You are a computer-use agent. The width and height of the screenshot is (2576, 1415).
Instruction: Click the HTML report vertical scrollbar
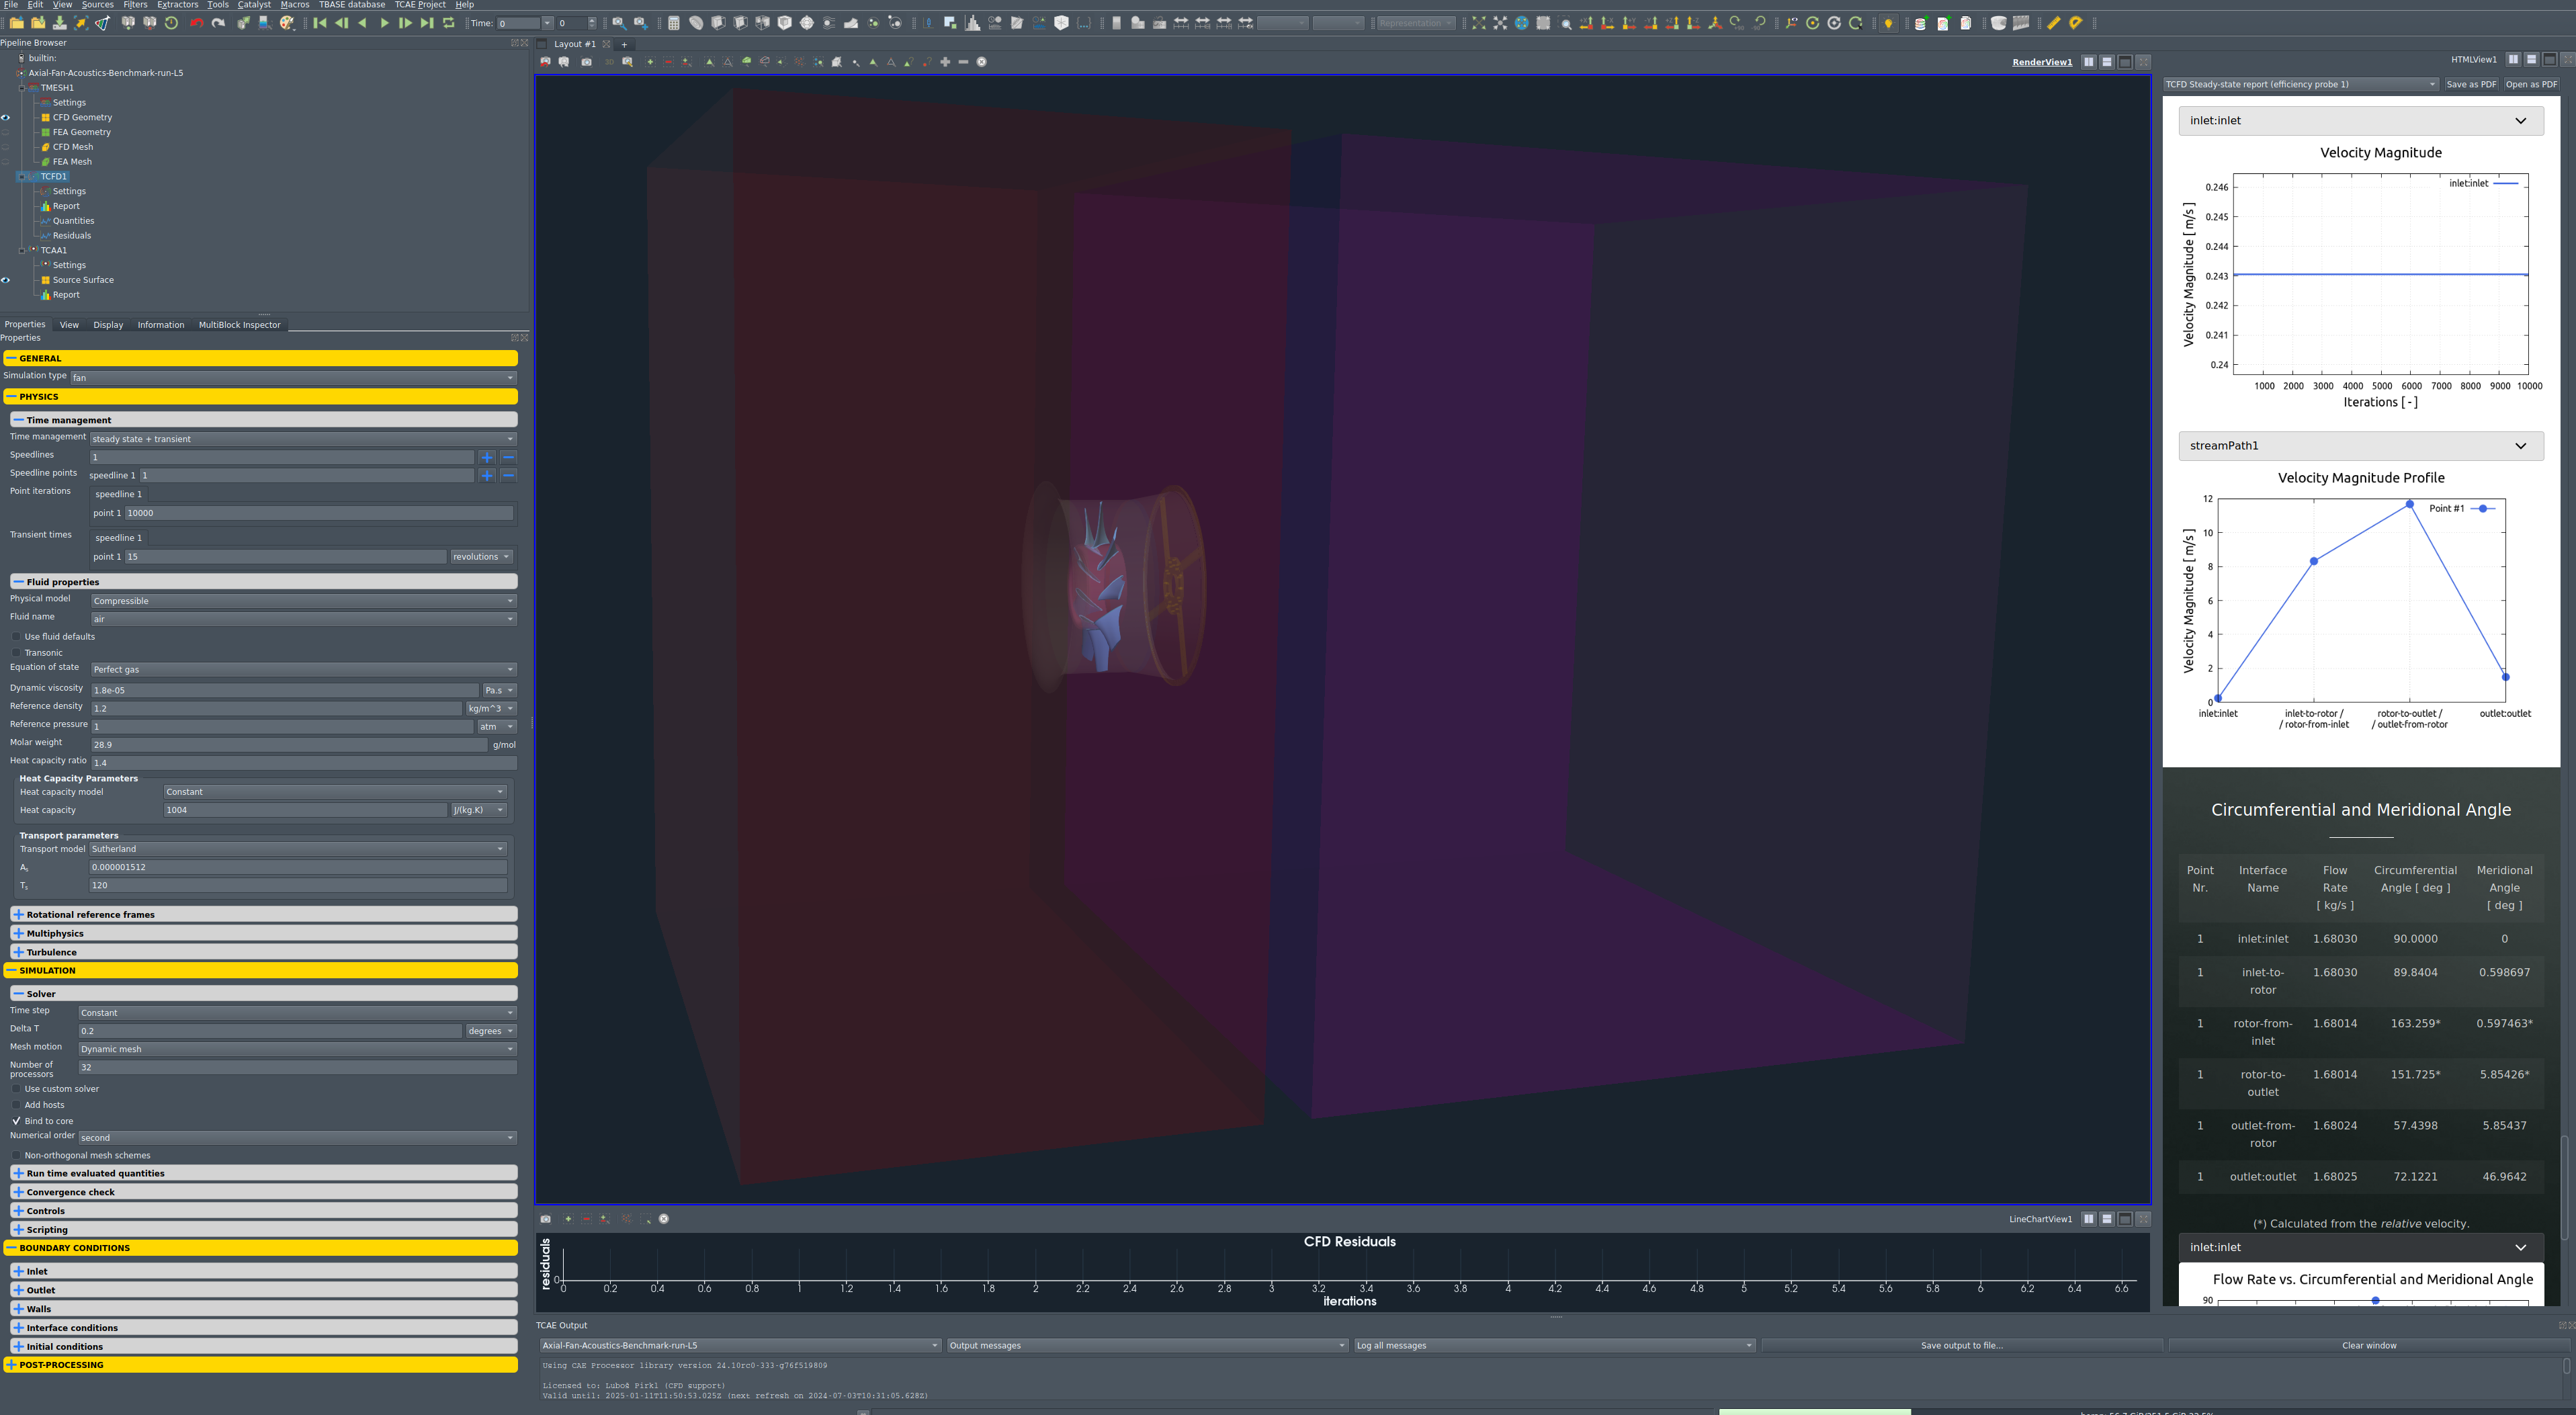tap(2565, 1188)
